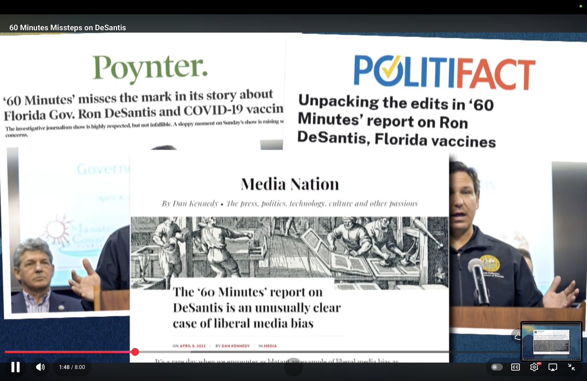Click the red progress bar scrubber handle
Viewport: 587px width, 381px height.
click(x=135, y=352)
